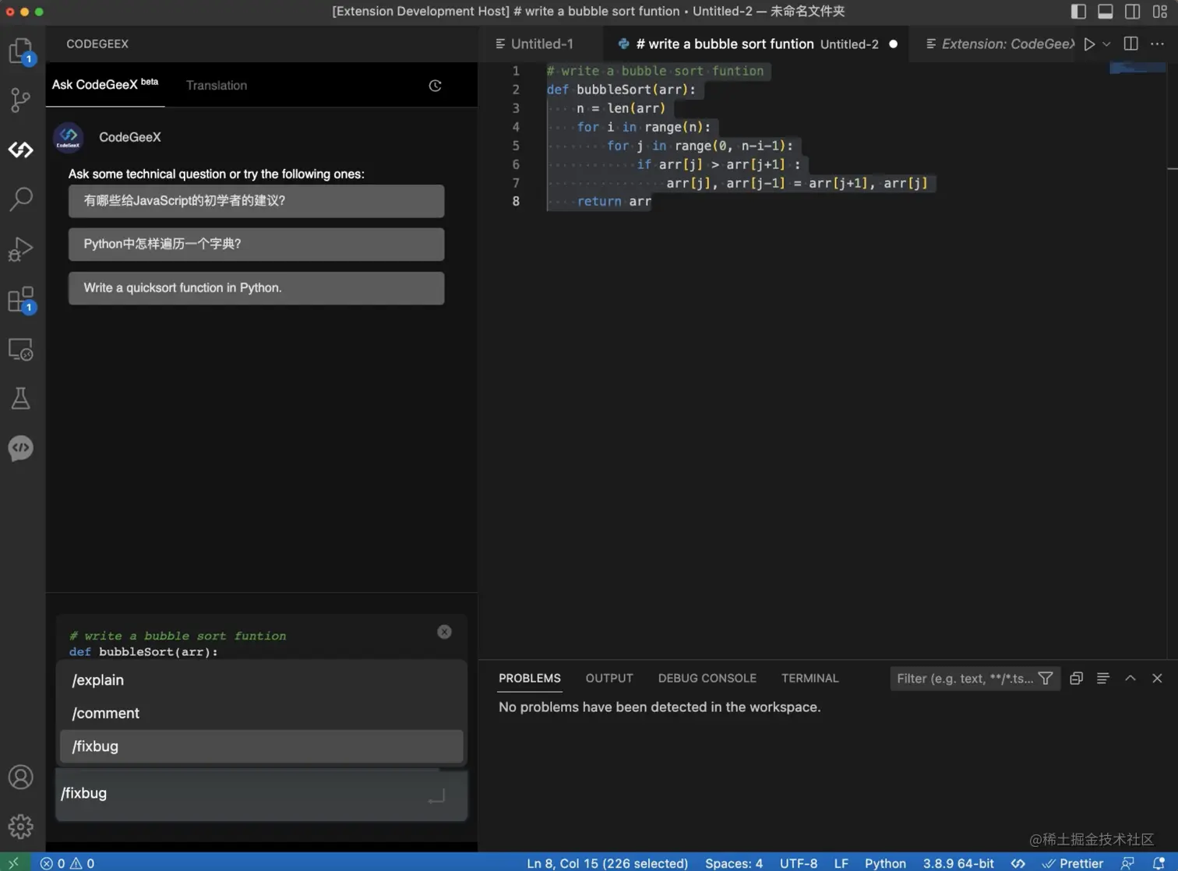
Task: Toggle the secondary side bar layout
Action: coord(1133,11)
